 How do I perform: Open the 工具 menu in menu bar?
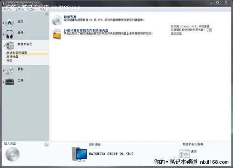20,9
